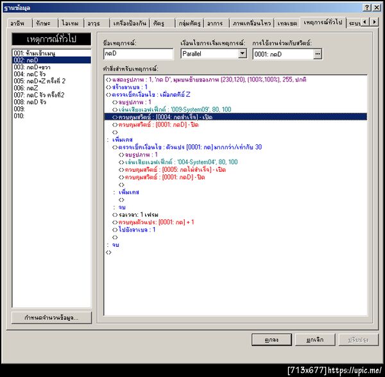Click the greyed ปรับปรุง (Apply) button
385x377 pixels.
(359, 340)
